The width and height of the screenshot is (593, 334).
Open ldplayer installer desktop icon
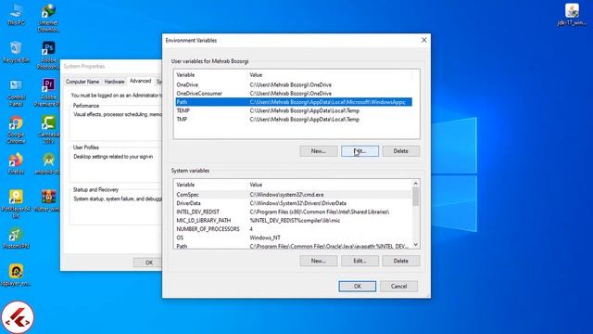(x=16, y=275)
